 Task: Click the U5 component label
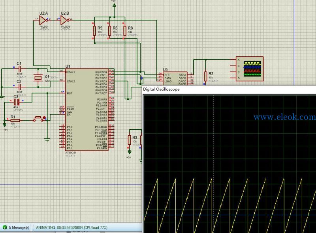165,69
